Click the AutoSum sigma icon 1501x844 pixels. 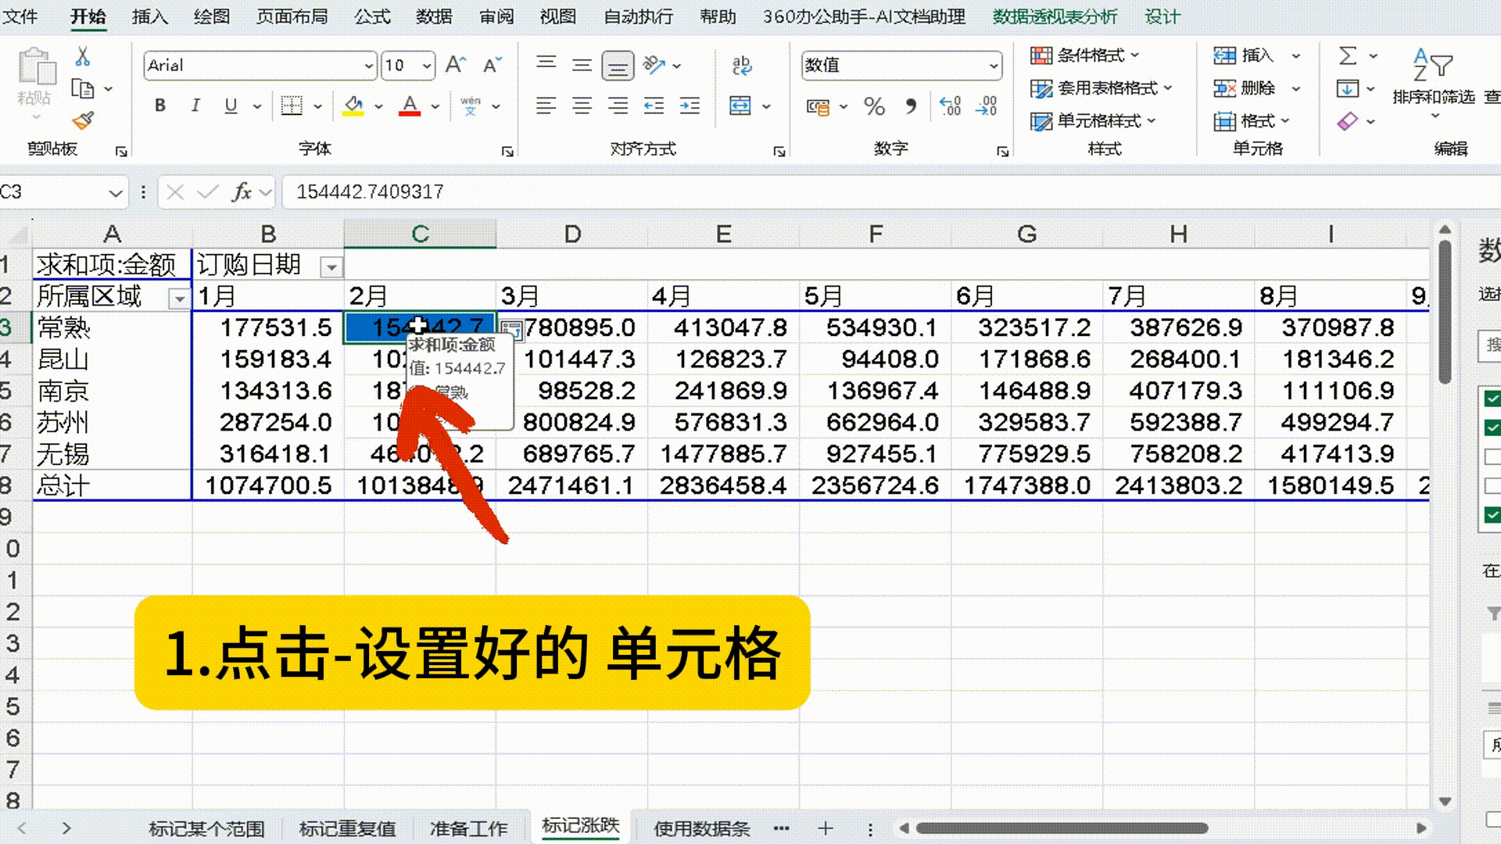[1347, 55]
